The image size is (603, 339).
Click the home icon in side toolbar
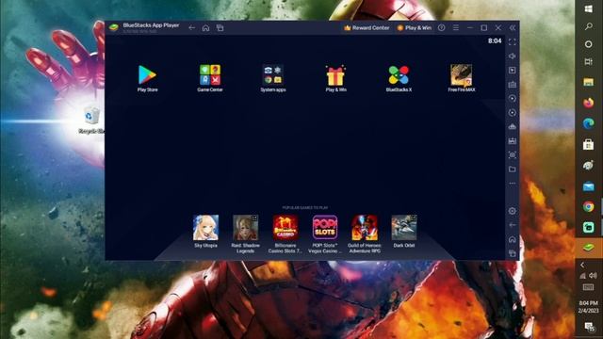click(513, 239)
